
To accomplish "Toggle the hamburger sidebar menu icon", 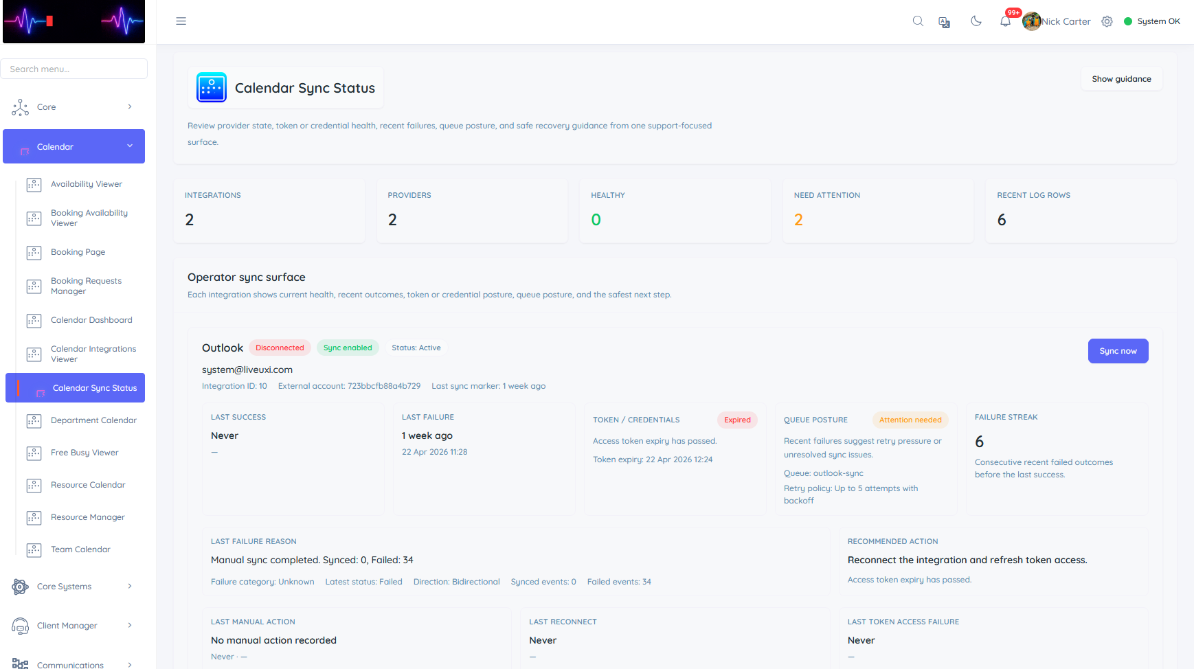I will pyautogui.click(x=181, y=21).
